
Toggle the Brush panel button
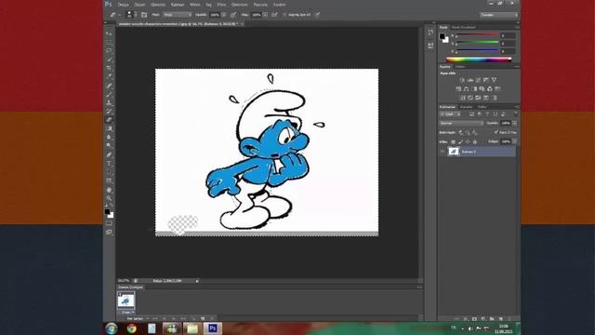[144, 15]
